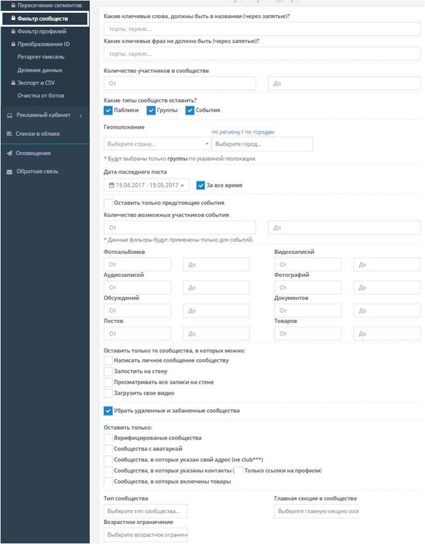
Task: Click lock icon beside Преобразование ID
Action: click(x=13, y=44)
